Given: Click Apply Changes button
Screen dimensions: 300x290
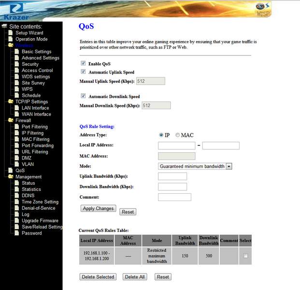Looking at the screenshot, I should [x=99, y=208].
